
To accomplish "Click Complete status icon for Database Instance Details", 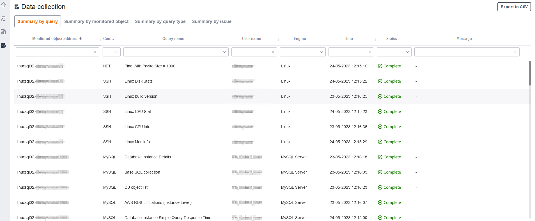I will pyautogui.click(x=380, y=157).
